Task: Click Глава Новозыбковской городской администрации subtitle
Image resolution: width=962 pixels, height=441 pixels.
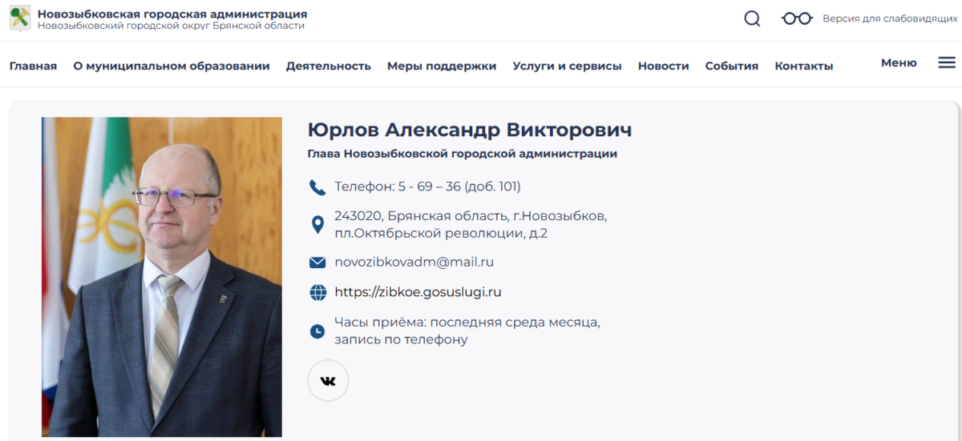Action: tap(463, 154)
